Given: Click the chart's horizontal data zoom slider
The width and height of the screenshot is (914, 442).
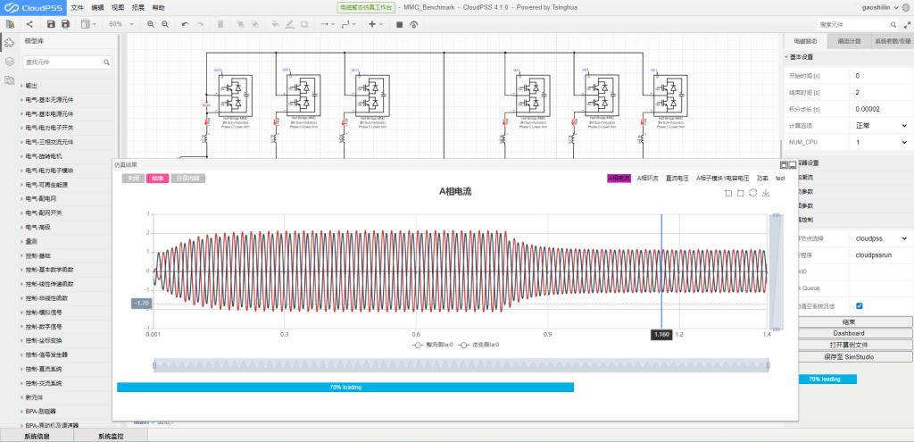Looking at the screenshot, I should (461, 364).
